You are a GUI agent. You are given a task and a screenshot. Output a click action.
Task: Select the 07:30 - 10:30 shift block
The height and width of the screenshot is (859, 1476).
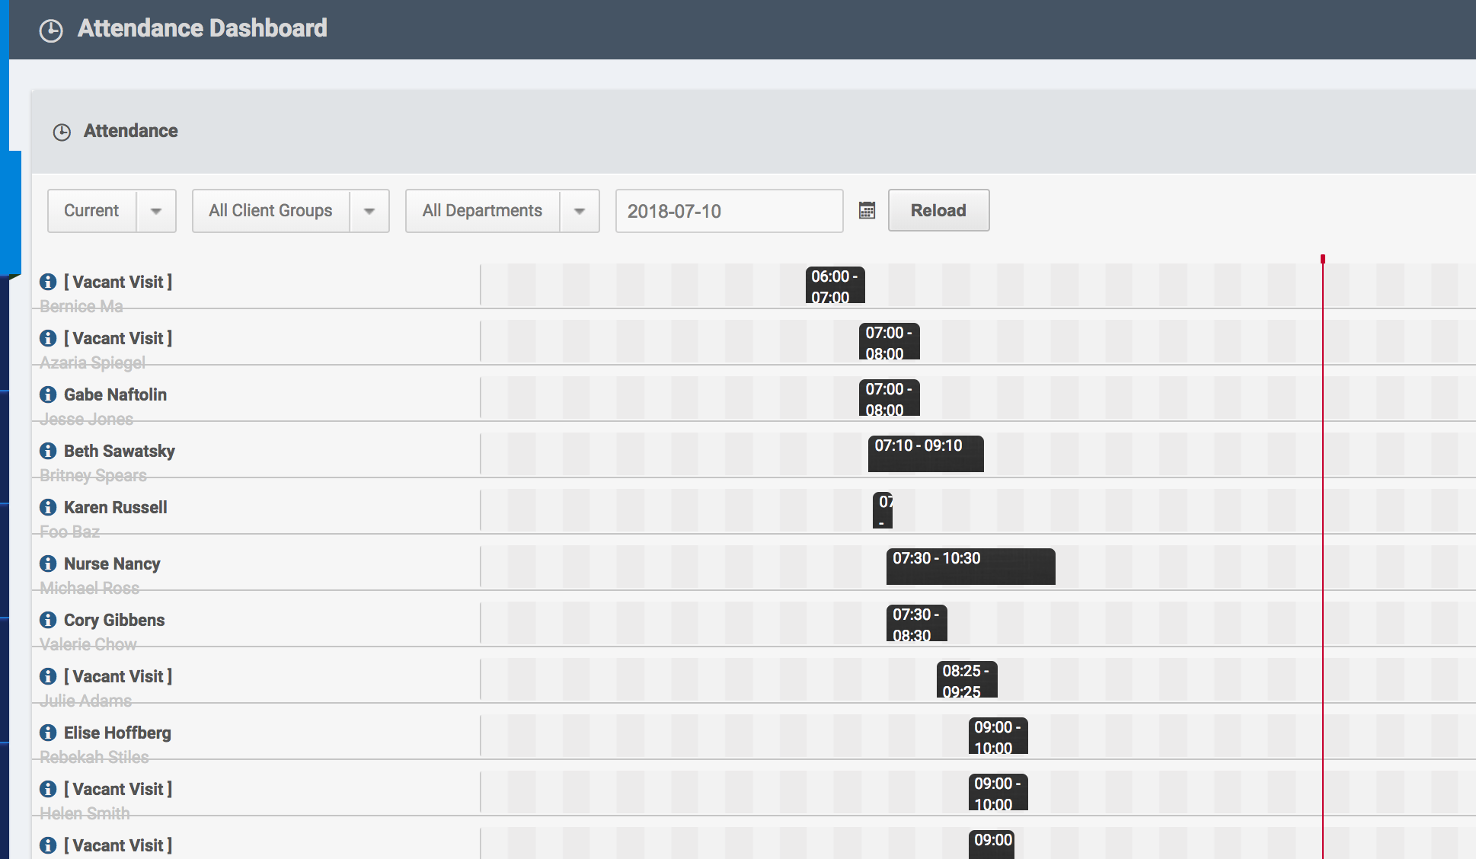pos(970,567)
